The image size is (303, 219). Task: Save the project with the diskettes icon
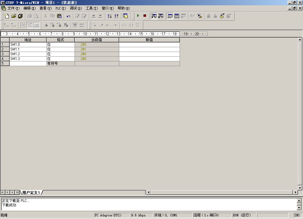pos(20,16)
